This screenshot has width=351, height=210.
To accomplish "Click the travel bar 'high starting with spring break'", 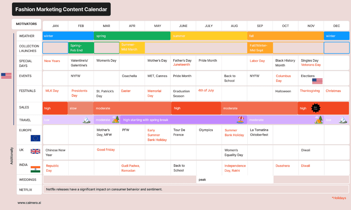I will point(184,120).
